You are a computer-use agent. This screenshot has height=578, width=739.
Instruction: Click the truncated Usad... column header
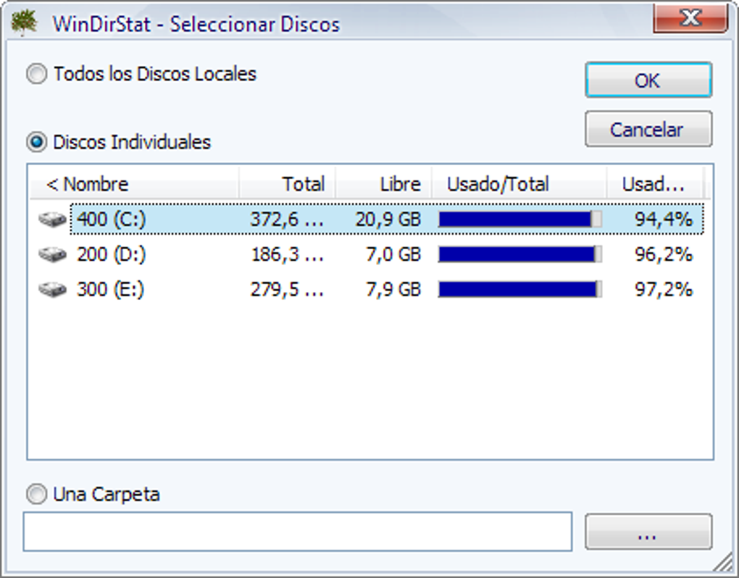[655, 184]
